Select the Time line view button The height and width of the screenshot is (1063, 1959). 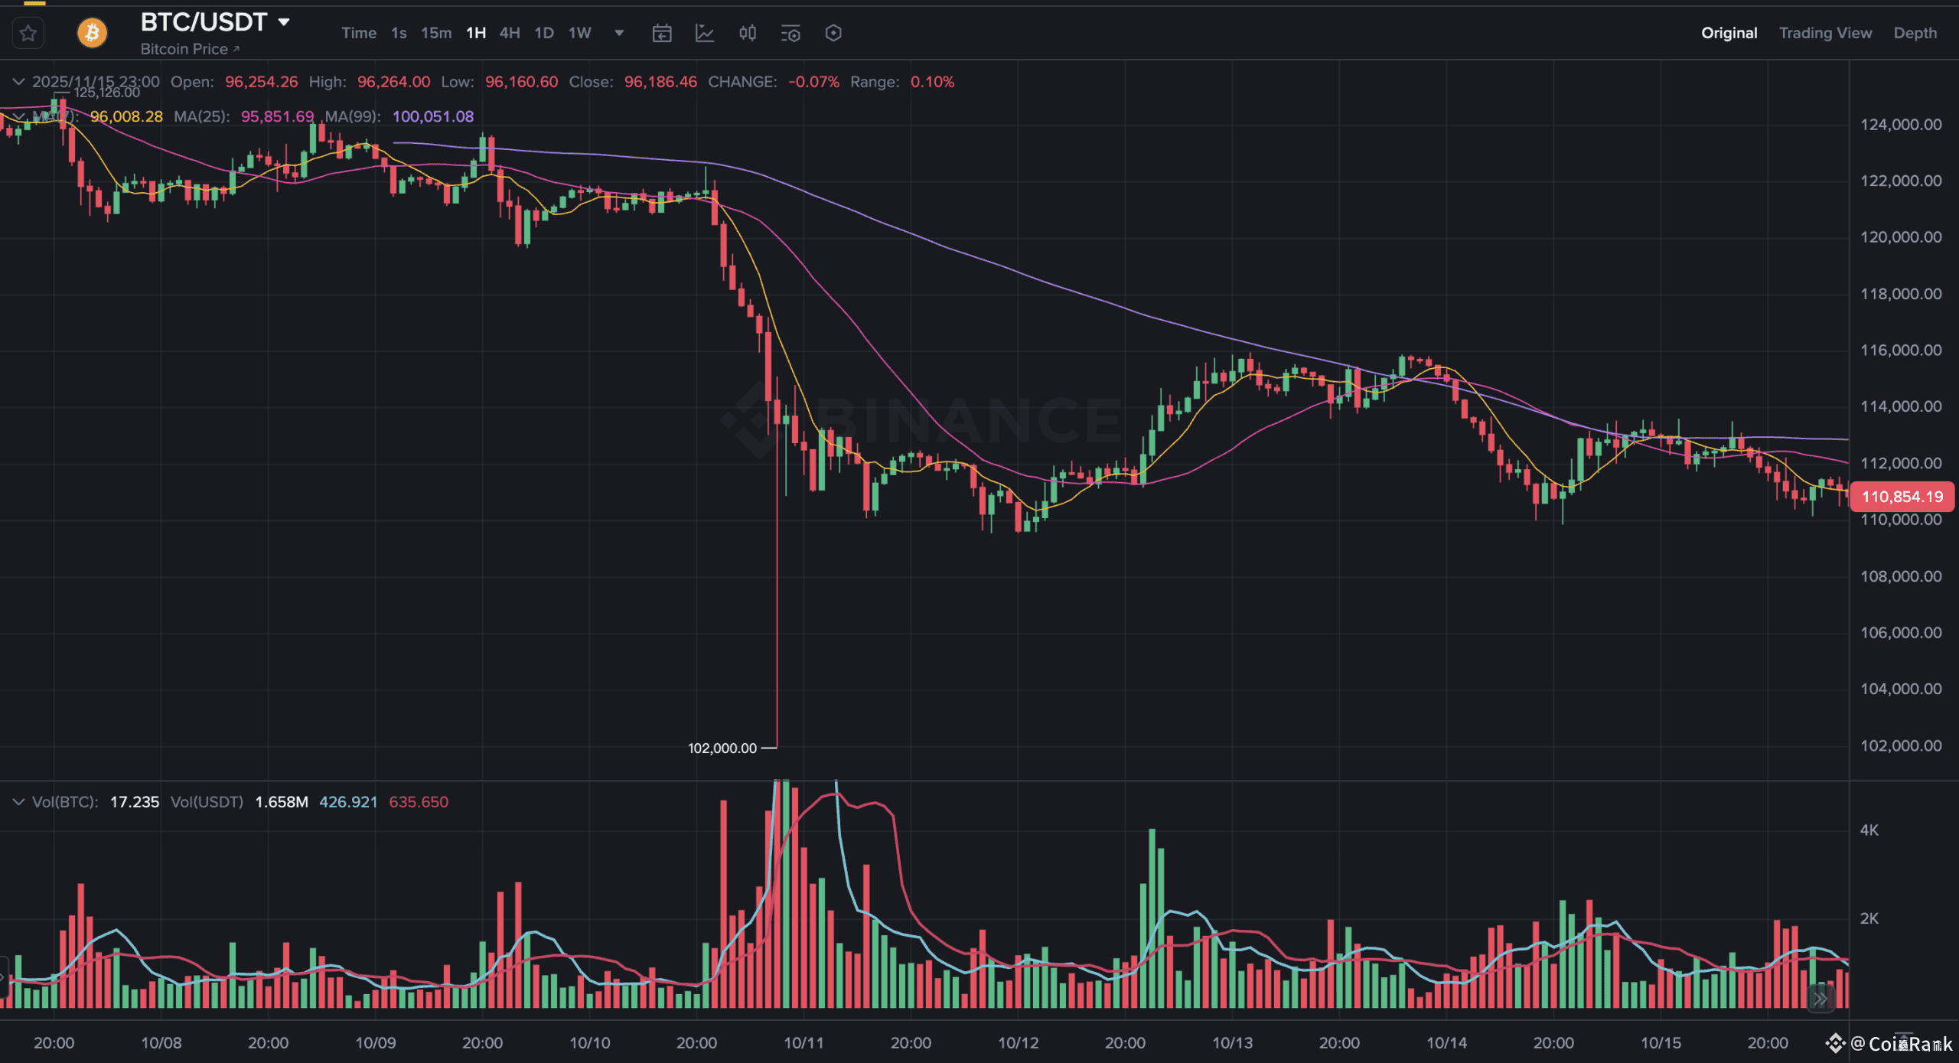359,33
